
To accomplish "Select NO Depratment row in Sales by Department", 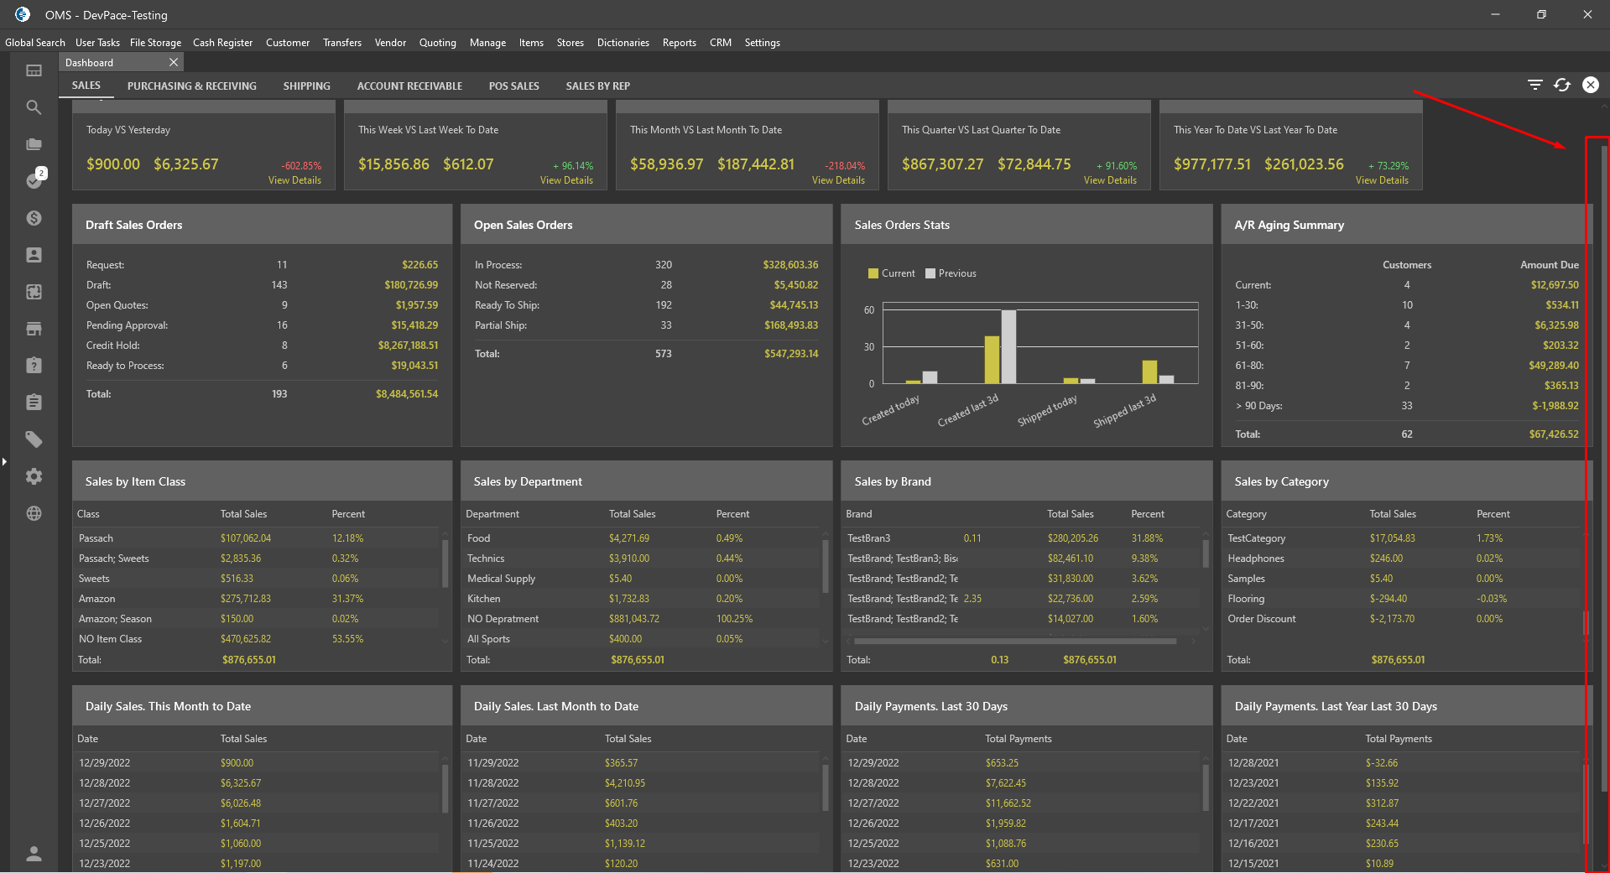I will point(643,619).
